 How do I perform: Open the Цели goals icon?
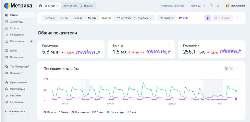(x=7, y=51)
